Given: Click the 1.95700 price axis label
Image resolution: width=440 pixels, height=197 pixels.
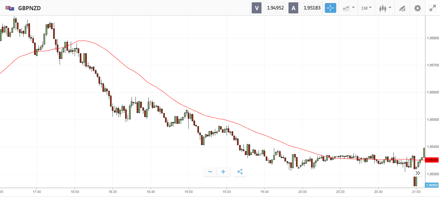Looking at the screenshot, I should [x=433, y=65].
